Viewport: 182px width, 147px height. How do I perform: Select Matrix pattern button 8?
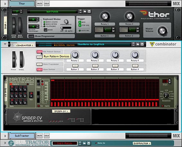[x=25, y=96]
